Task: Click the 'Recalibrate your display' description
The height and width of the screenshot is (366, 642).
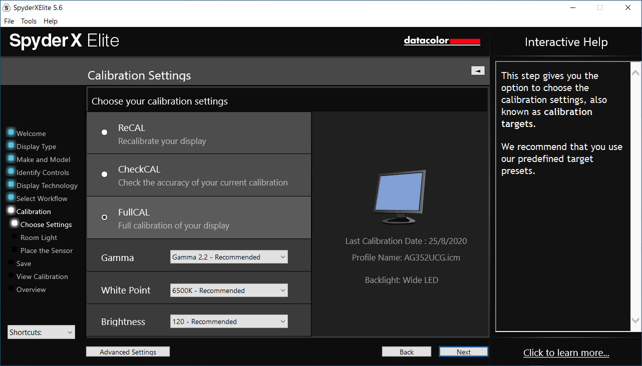Action: (x=162, y=141)
